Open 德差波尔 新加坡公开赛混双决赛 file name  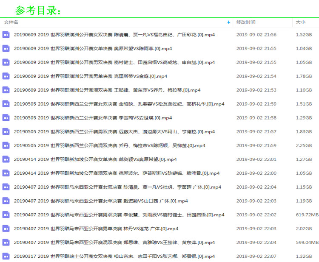tap(117, 173)
